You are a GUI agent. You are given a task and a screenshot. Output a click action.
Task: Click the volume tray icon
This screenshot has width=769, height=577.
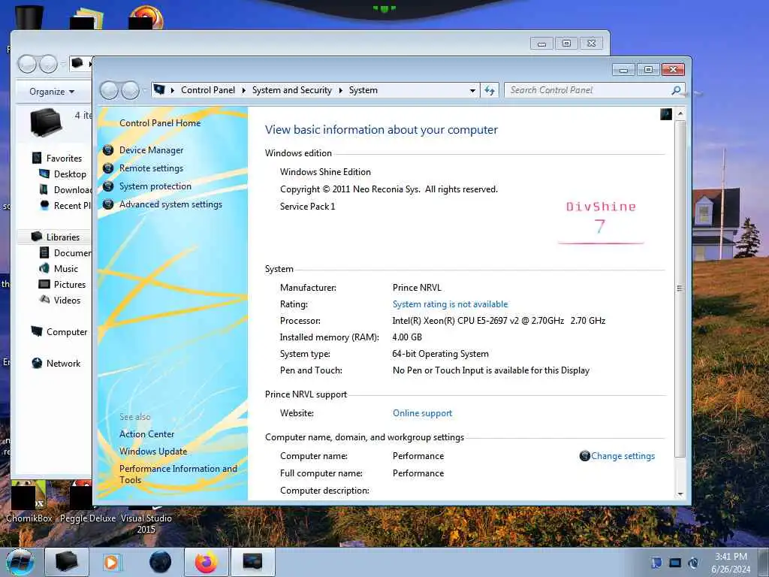(x=693, y=563)
